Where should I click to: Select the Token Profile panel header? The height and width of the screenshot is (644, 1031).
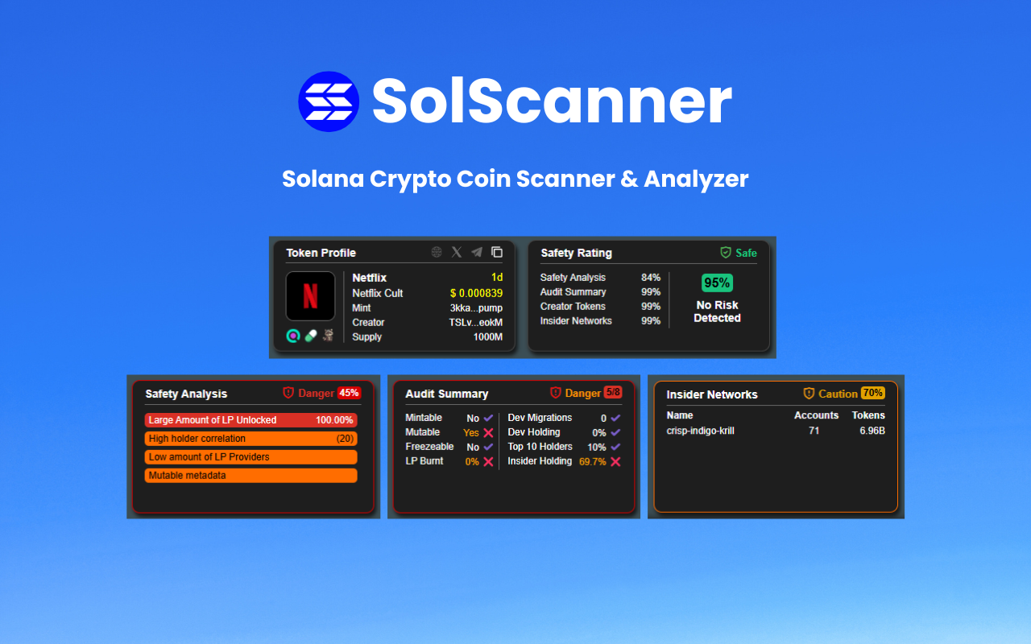[321, 253]
